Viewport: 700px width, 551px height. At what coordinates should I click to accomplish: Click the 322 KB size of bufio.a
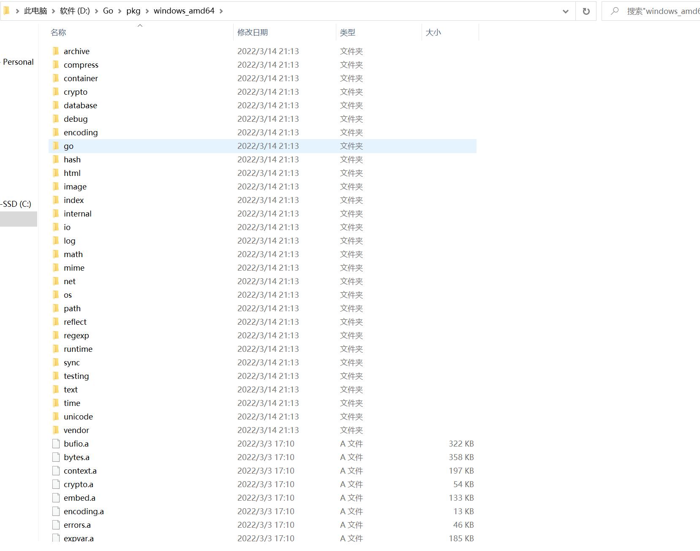click(x=461, y=444)
